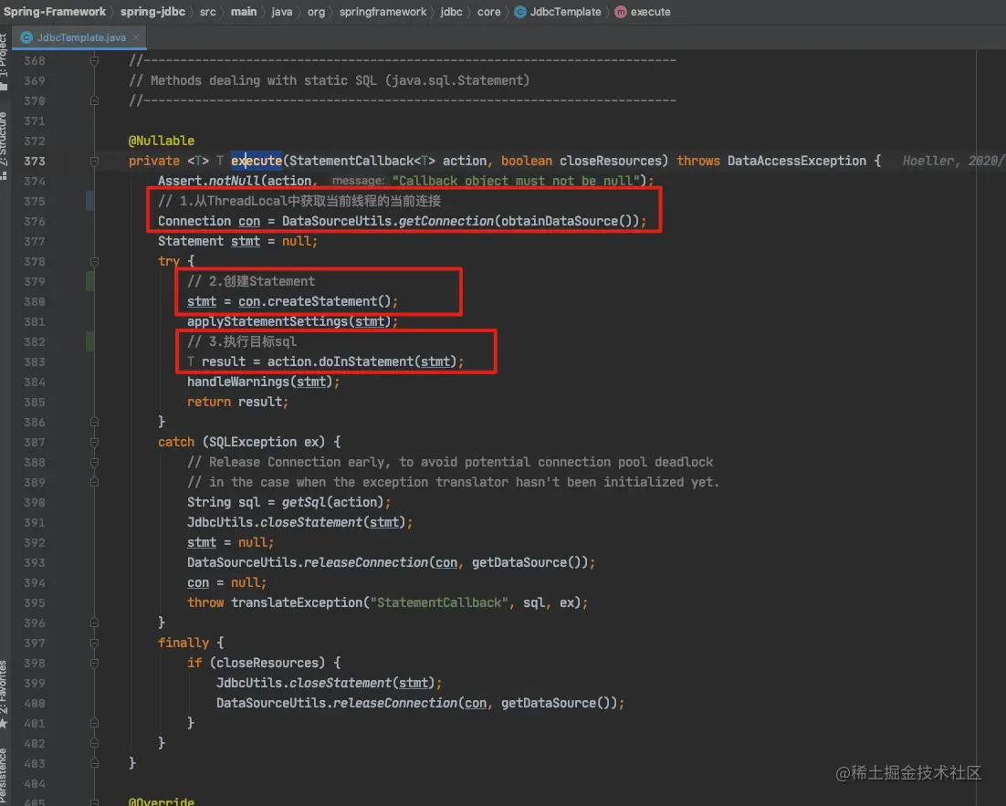Click the change marker beside line 379

pyautogui.click(x=89, y=281)
